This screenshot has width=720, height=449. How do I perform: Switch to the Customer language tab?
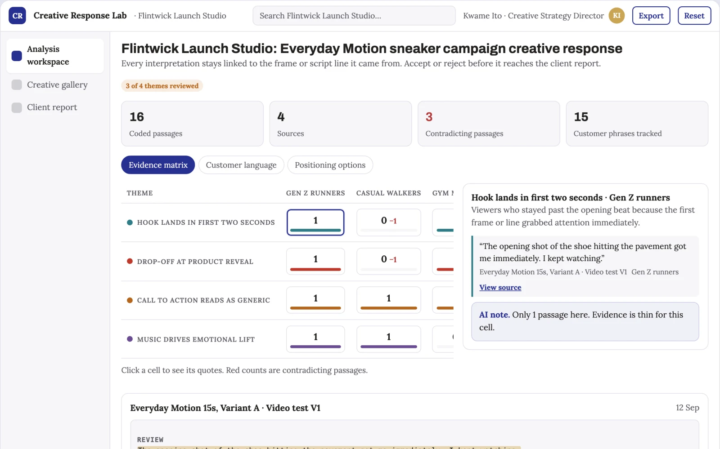[x=241, y=165]
